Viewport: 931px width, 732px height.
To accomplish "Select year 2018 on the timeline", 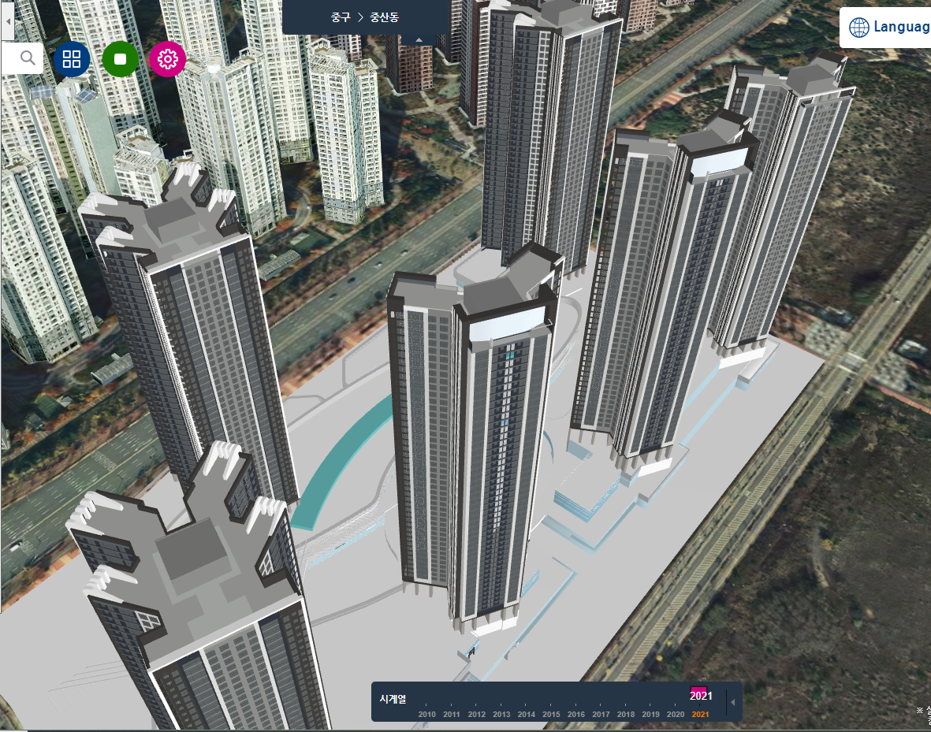I will click(626, 714).
